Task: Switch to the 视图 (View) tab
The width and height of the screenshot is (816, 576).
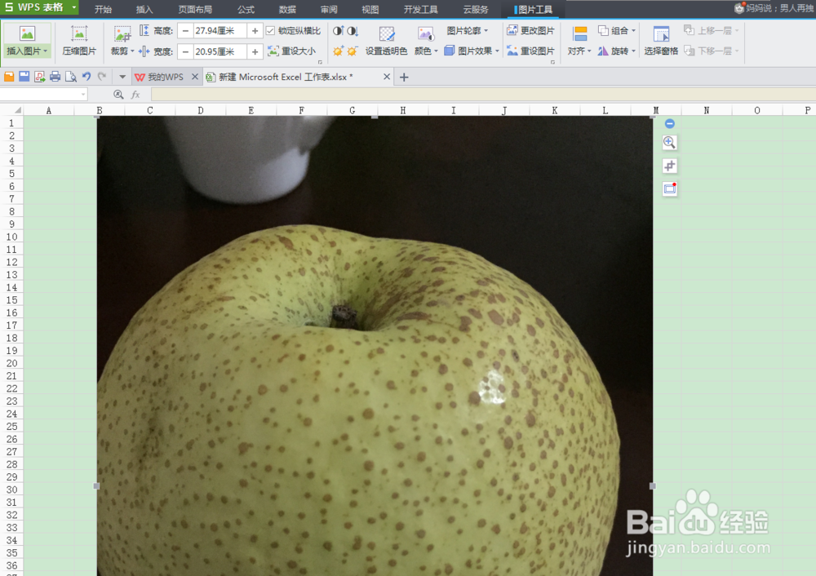Action: (370, 9)
